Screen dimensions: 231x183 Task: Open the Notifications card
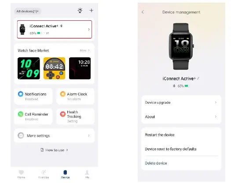coord(33,96)
